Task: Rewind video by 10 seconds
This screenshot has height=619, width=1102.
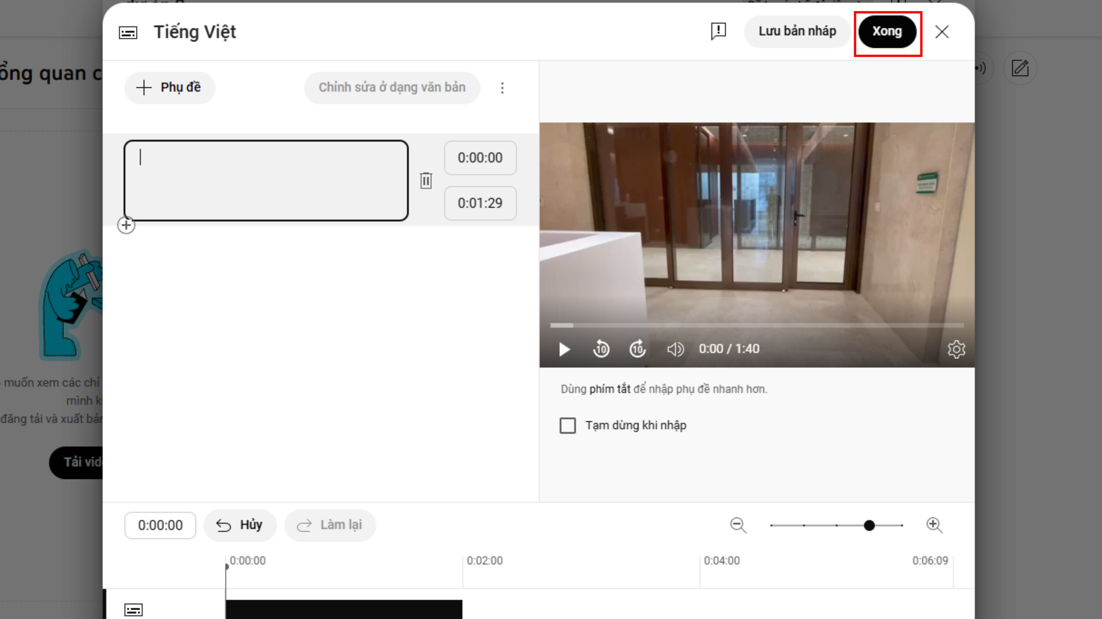Action: click(x=601, y=349)
